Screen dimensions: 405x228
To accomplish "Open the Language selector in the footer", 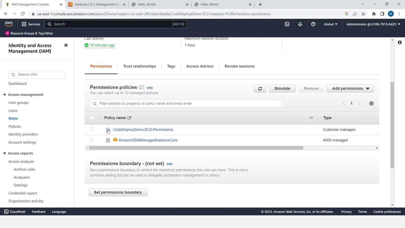I will (59, 212).
